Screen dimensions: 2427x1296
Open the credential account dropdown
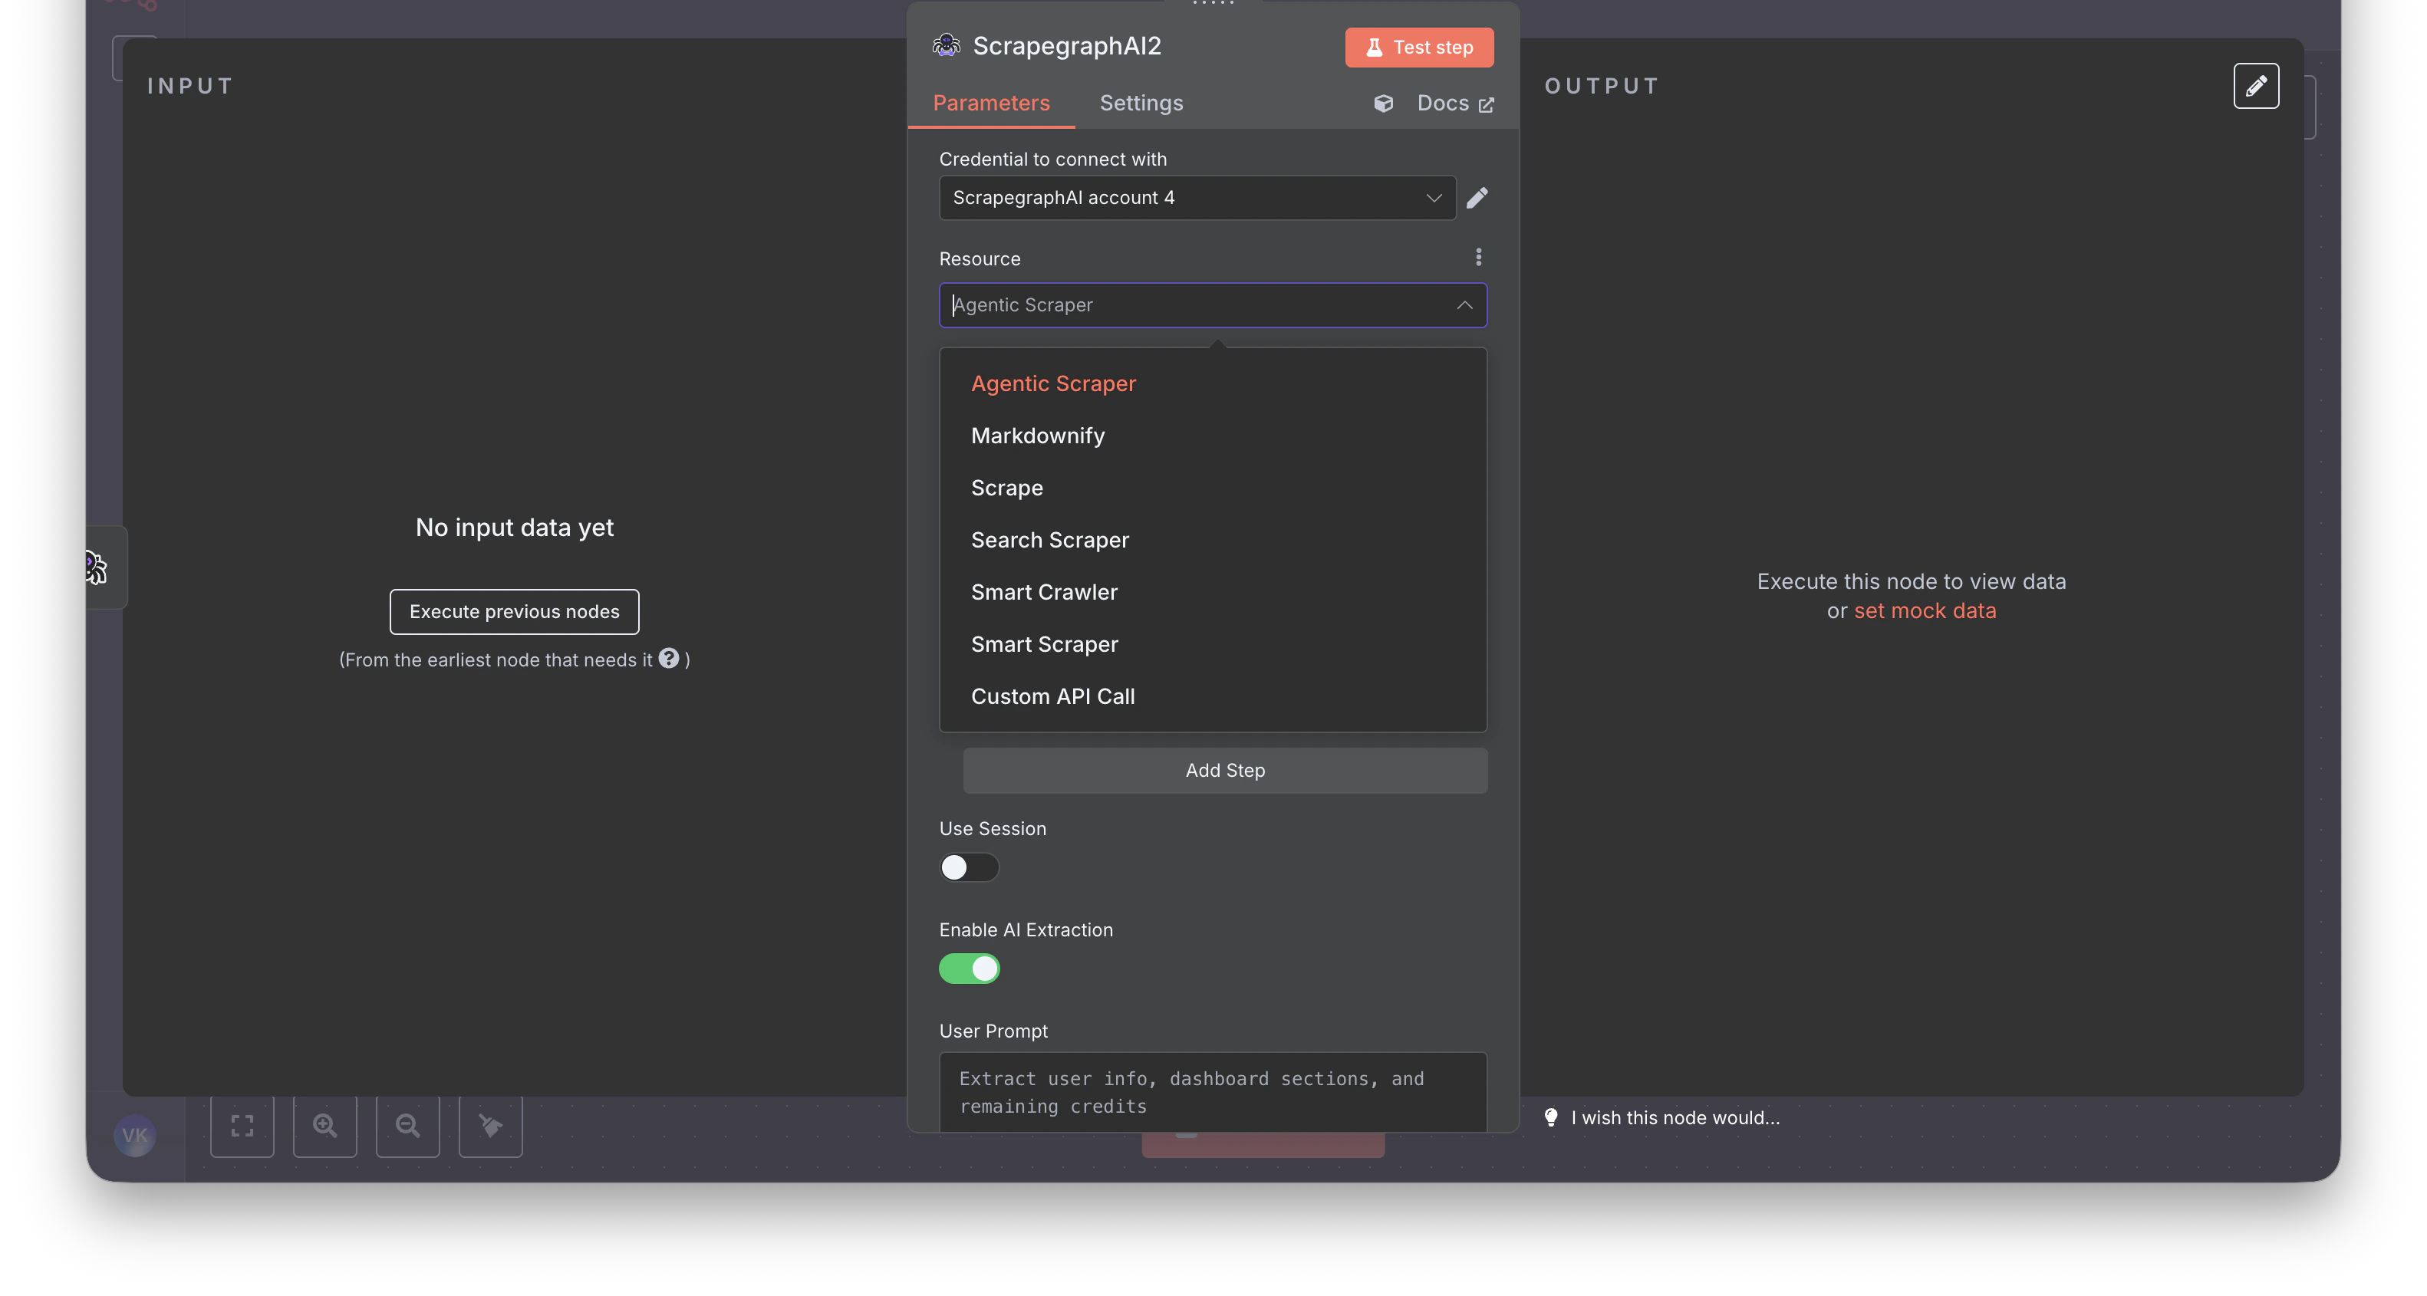[x=1197, y=197]
